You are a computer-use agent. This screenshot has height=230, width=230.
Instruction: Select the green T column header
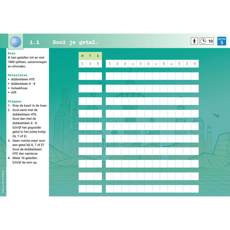tap(90, 56)
